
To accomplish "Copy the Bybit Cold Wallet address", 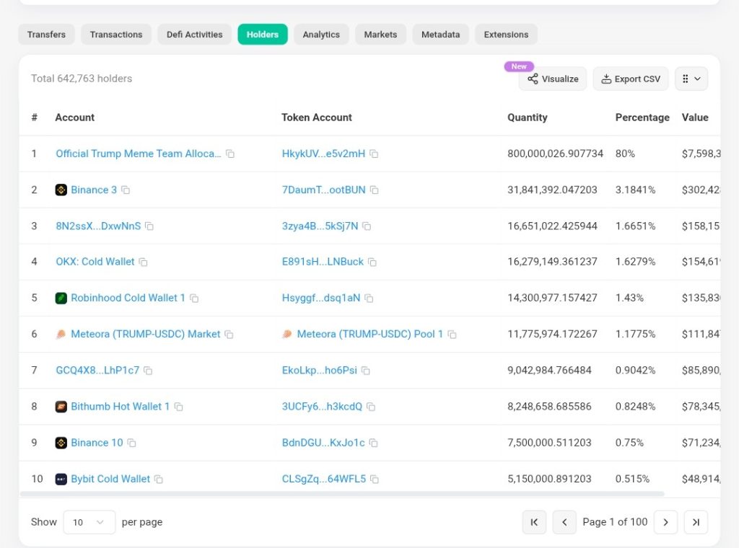I will [159, 479].
